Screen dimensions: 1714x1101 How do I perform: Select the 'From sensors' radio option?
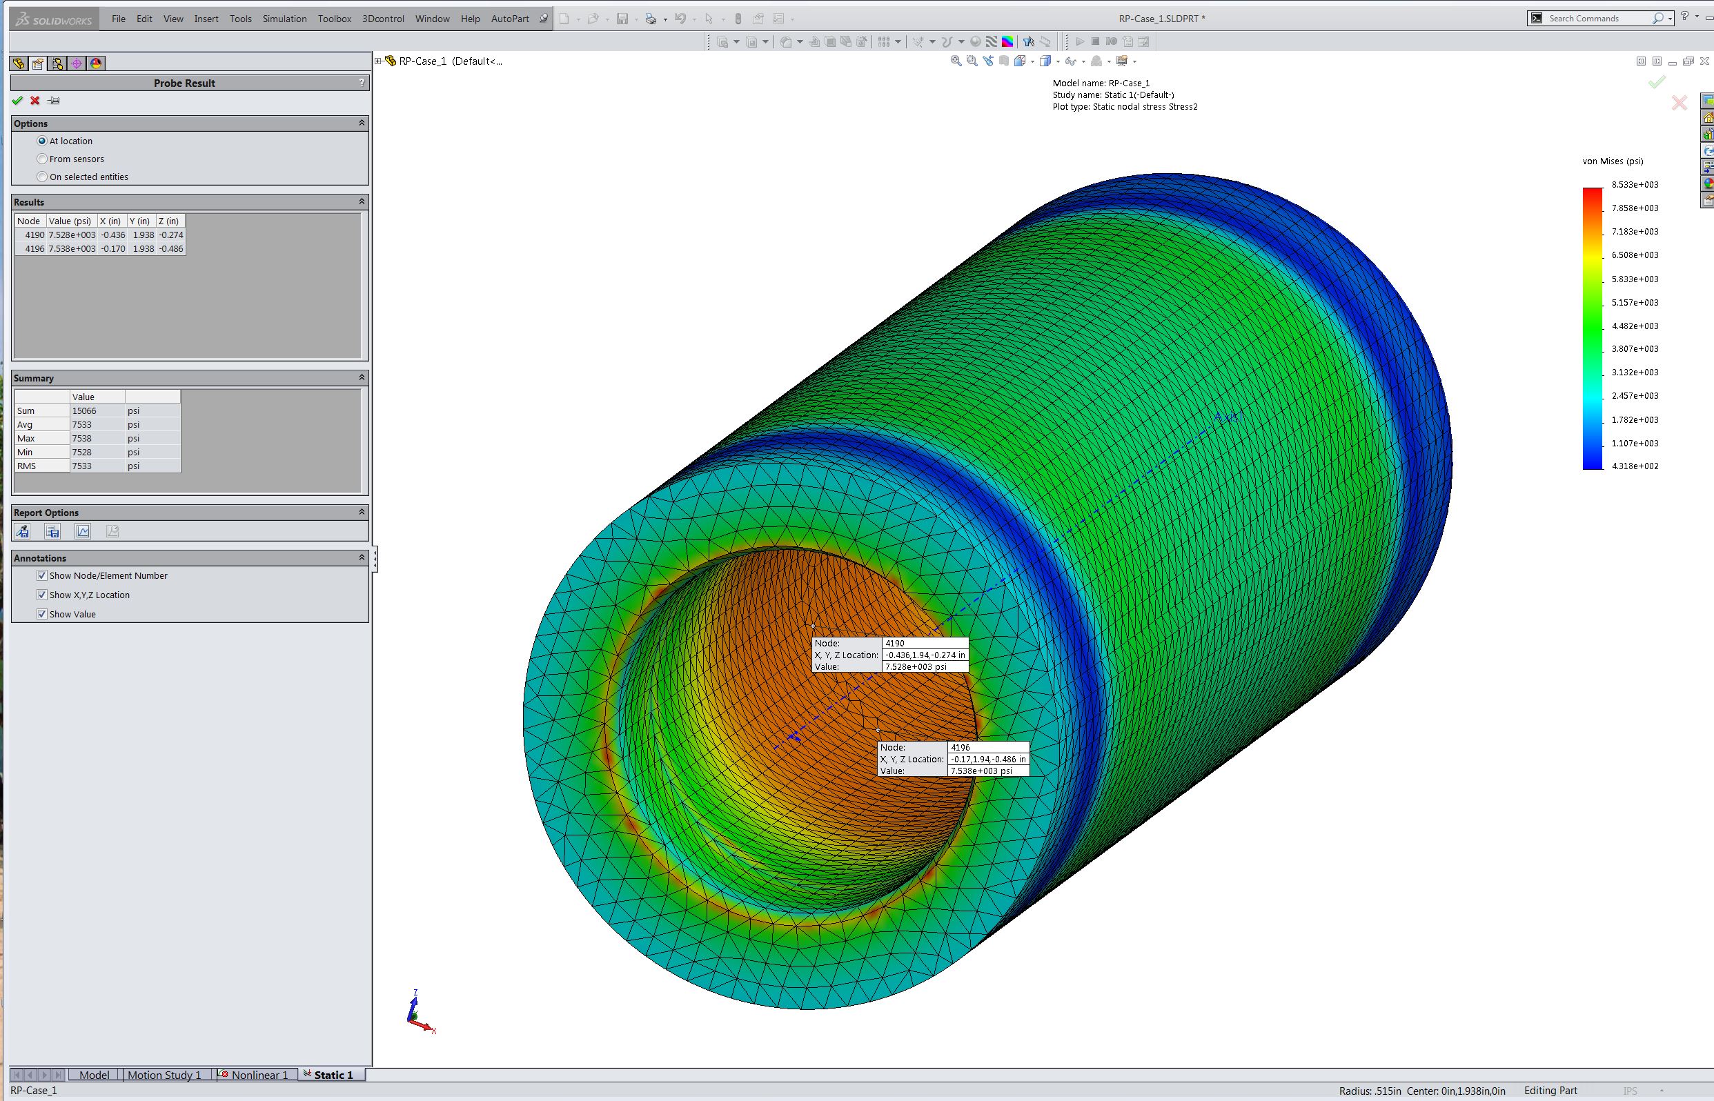pyautogui.click(x=42, y=159)
